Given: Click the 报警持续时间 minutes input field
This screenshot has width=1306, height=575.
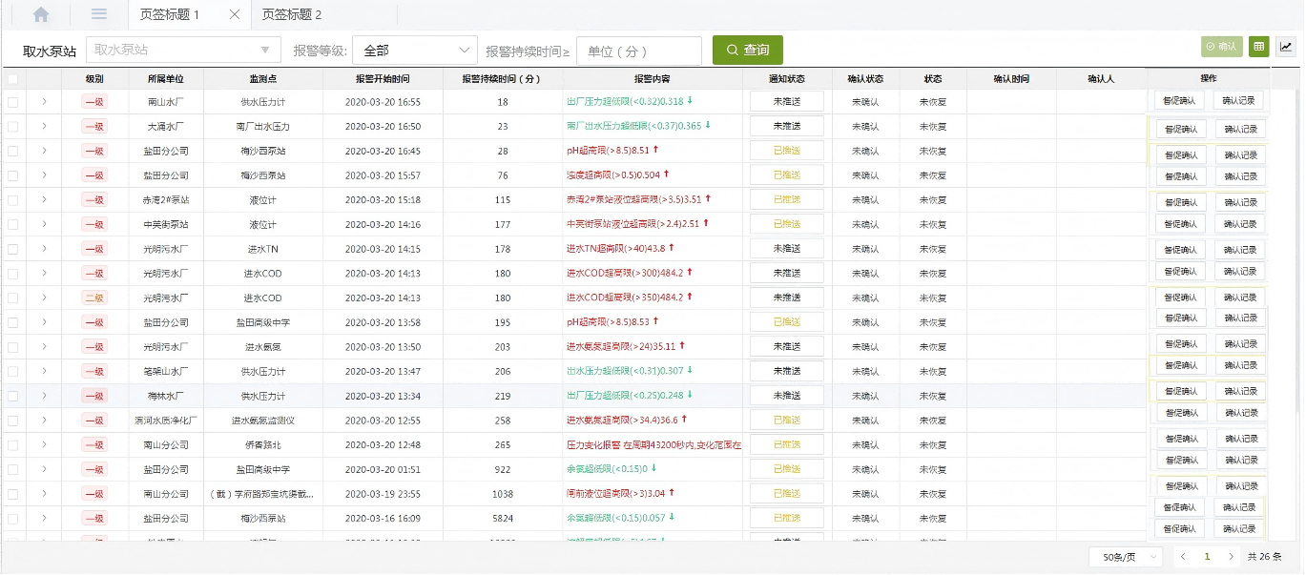Looking at the screenshot, I should (x=638, y=51).
